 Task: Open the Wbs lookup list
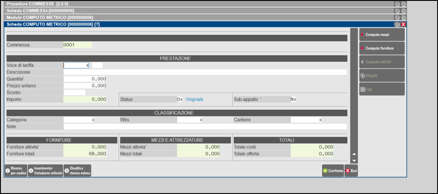[200, 120]
